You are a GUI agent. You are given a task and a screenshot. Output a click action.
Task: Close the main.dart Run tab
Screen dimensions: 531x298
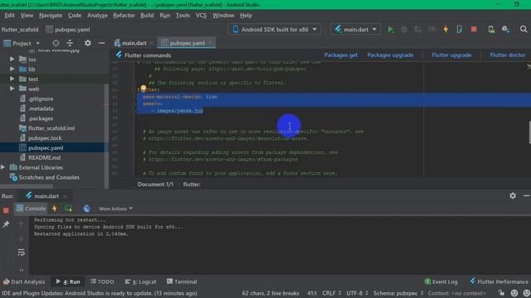click(65, 196)
